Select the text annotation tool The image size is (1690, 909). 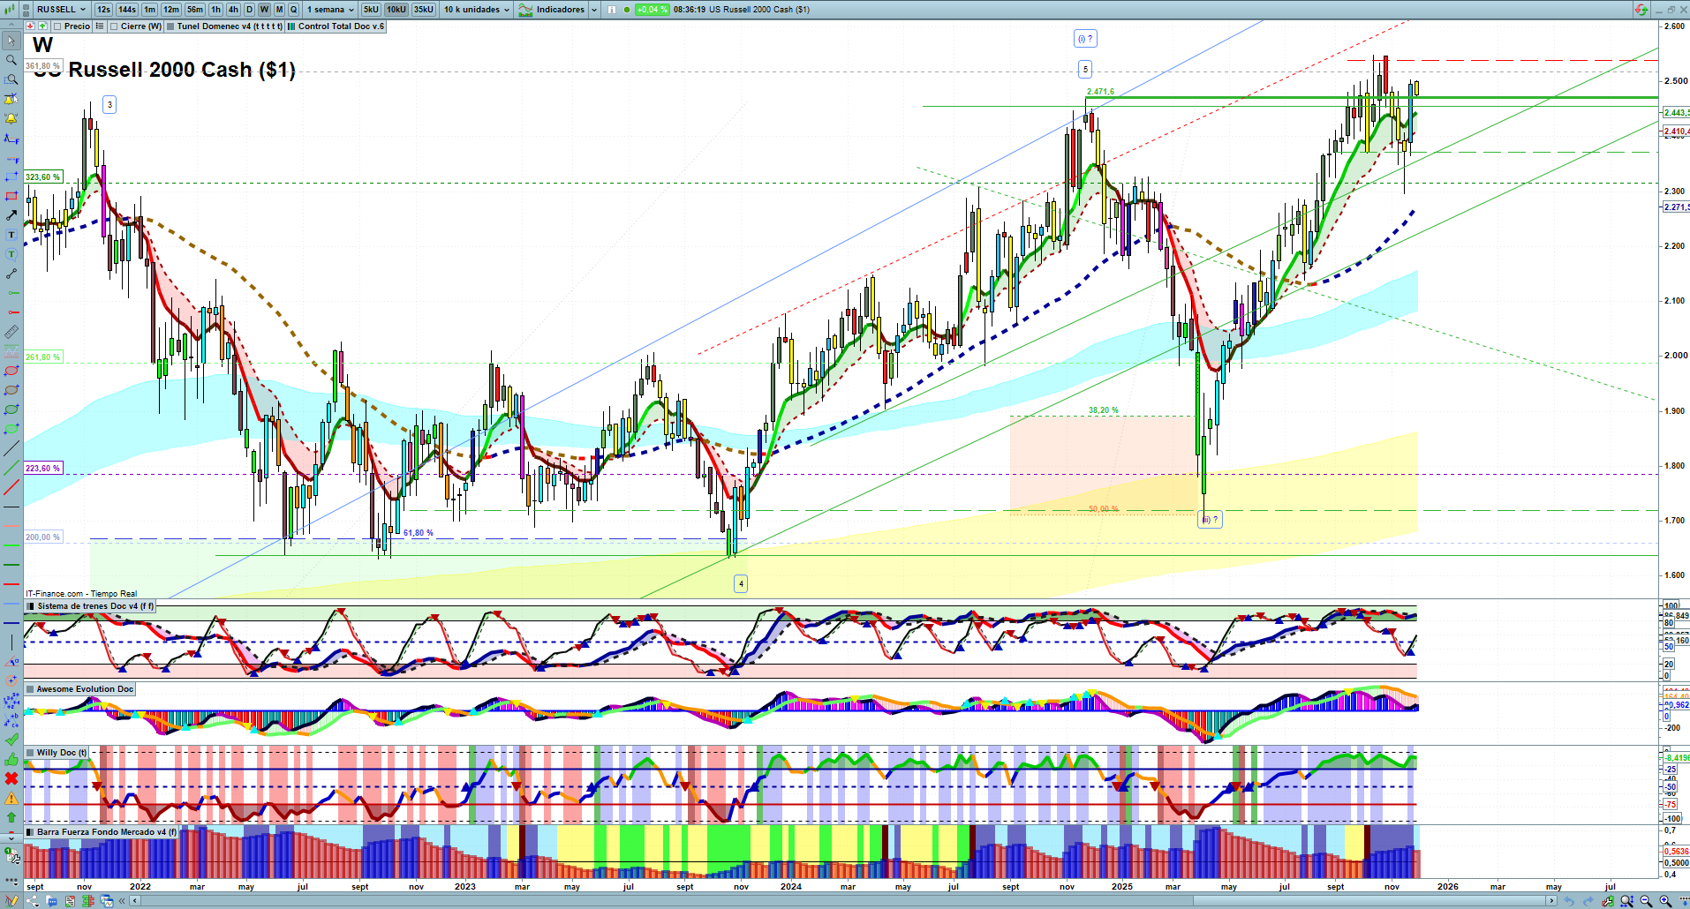11,235
